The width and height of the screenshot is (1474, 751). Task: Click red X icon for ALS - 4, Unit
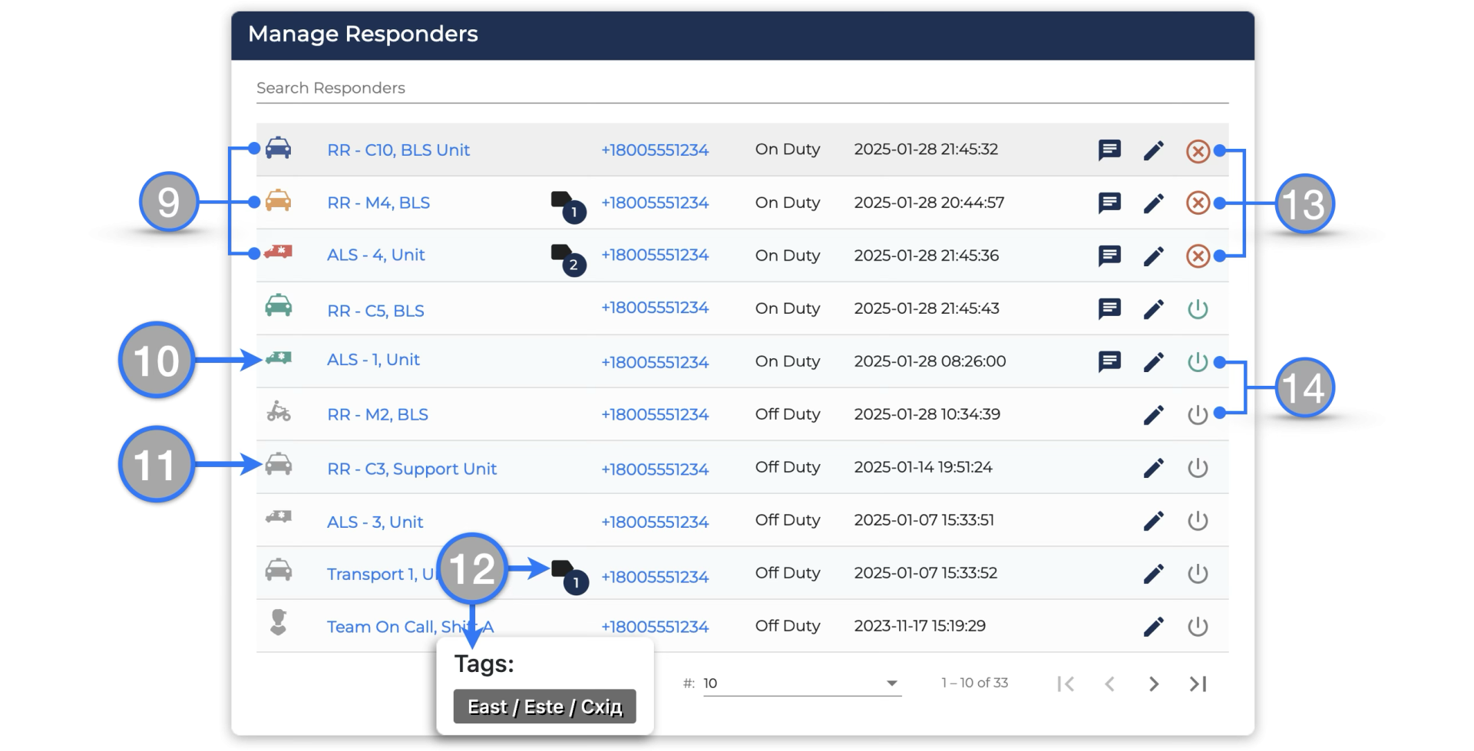(x=1198, y=255)
